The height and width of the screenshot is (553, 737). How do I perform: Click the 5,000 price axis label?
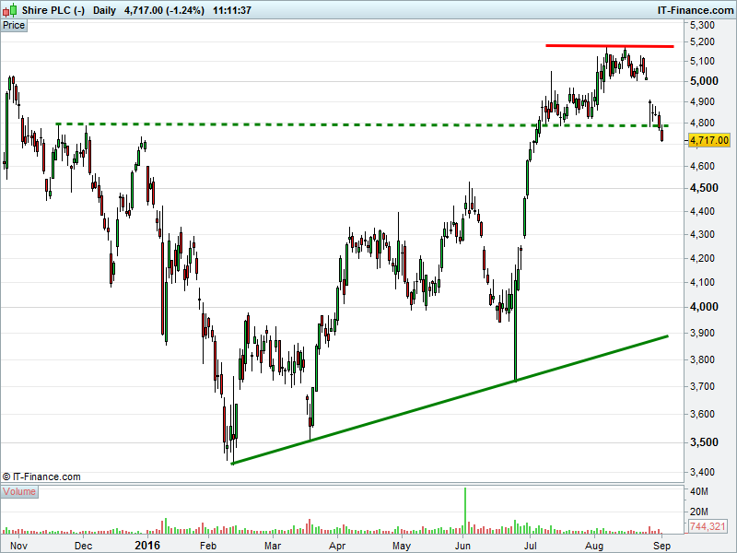pos(704,81)
